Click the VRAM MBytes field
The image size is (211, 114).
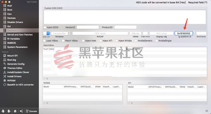pos(136,33)
